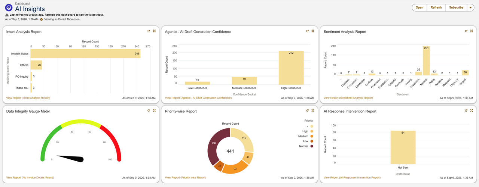Click the Inquisitive sentiment bar showing 26
Screen dimensions: 479x187
(418, 74)
